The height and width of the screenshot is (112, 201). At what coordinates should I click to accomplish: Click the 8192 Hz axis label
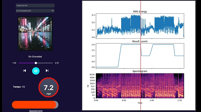click(92, 74)
